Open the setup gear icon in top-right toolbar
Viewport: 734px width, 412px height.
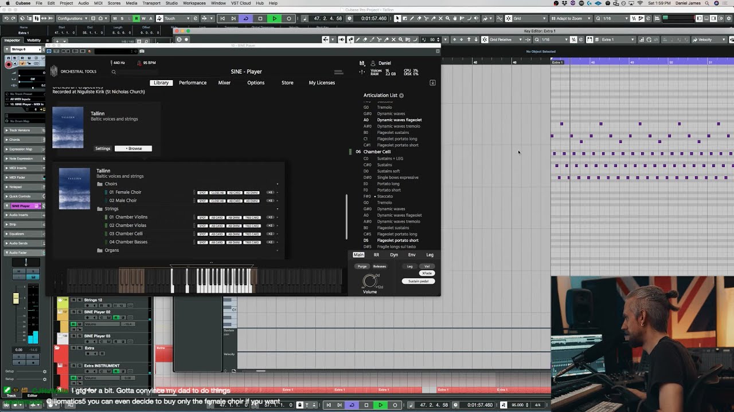coord(729,18)
